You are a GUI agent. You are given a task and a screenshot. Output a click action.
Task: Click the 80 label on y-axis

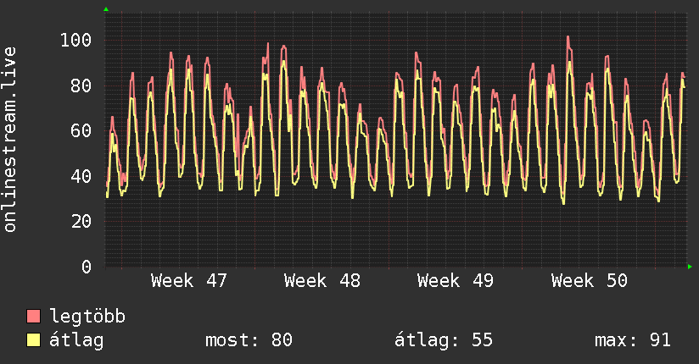point(81,85)
